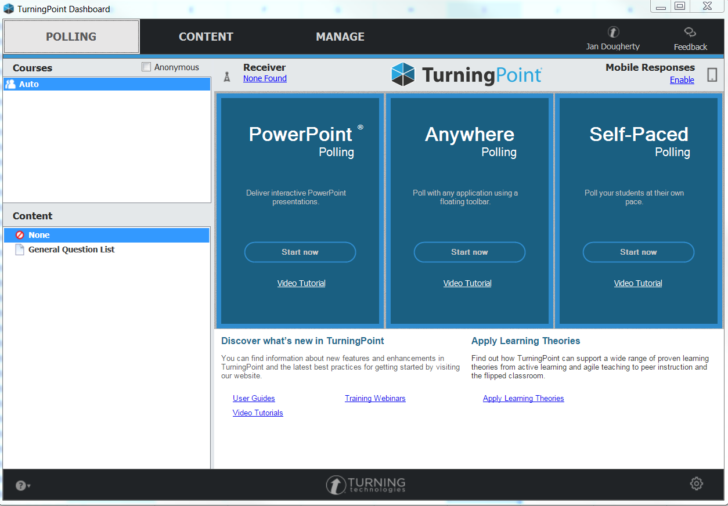Click the Anywhere Polling card title
The height and width of the screenshot is (506, 728).
(470, 141)
